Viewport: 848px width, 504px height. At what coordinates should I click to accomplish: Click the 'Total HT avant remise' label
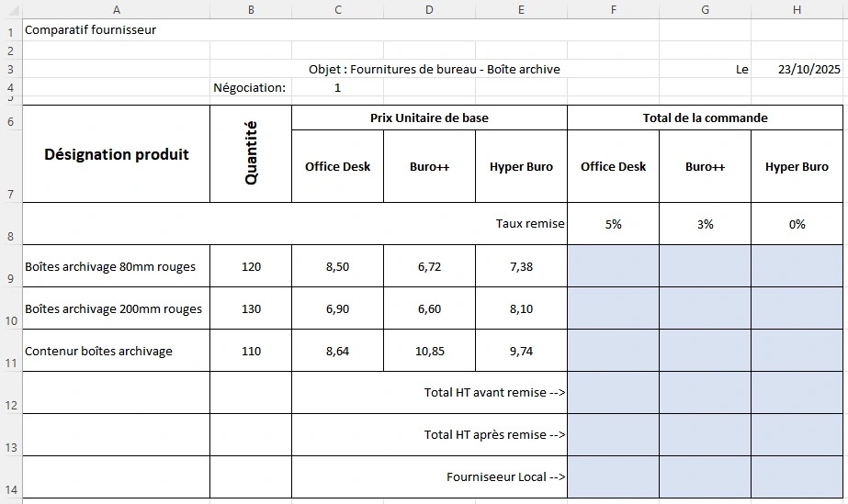(x=494, y=393)
